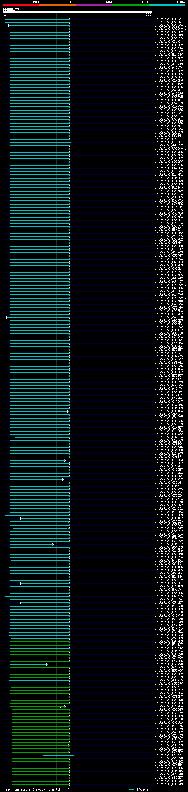This screenshot has width=188, height=792.
Task: Select the UniRef100_A4QJK0 entry
Action: (169, 71)
